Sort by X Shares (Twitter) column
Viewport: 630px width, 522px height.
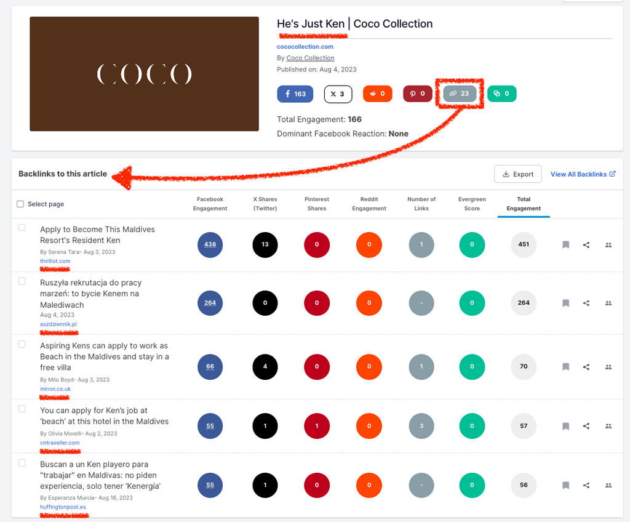265,204
